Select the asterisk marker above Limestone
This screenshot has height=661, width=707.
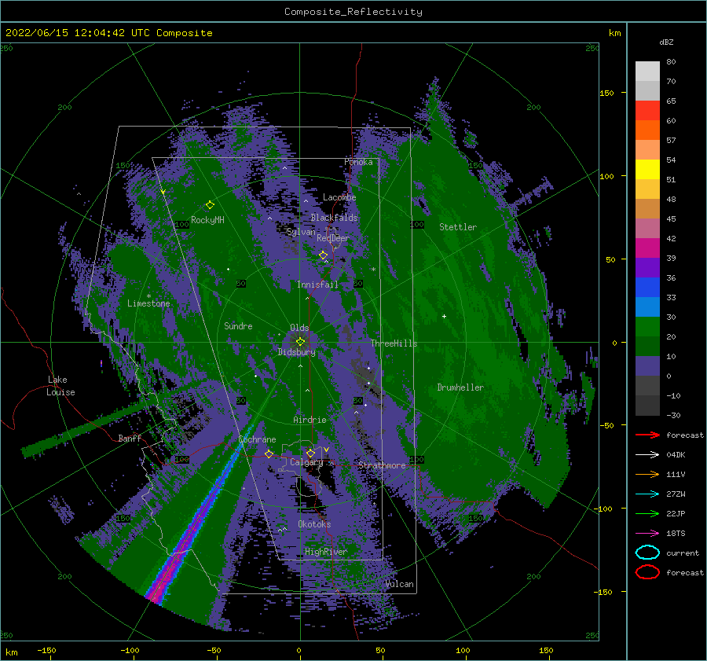[x=148, y=296]
